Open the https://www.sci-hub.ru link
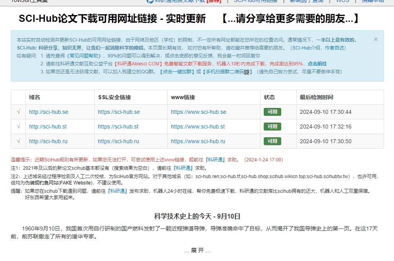The image size is (394, 261). coord(198,141)
